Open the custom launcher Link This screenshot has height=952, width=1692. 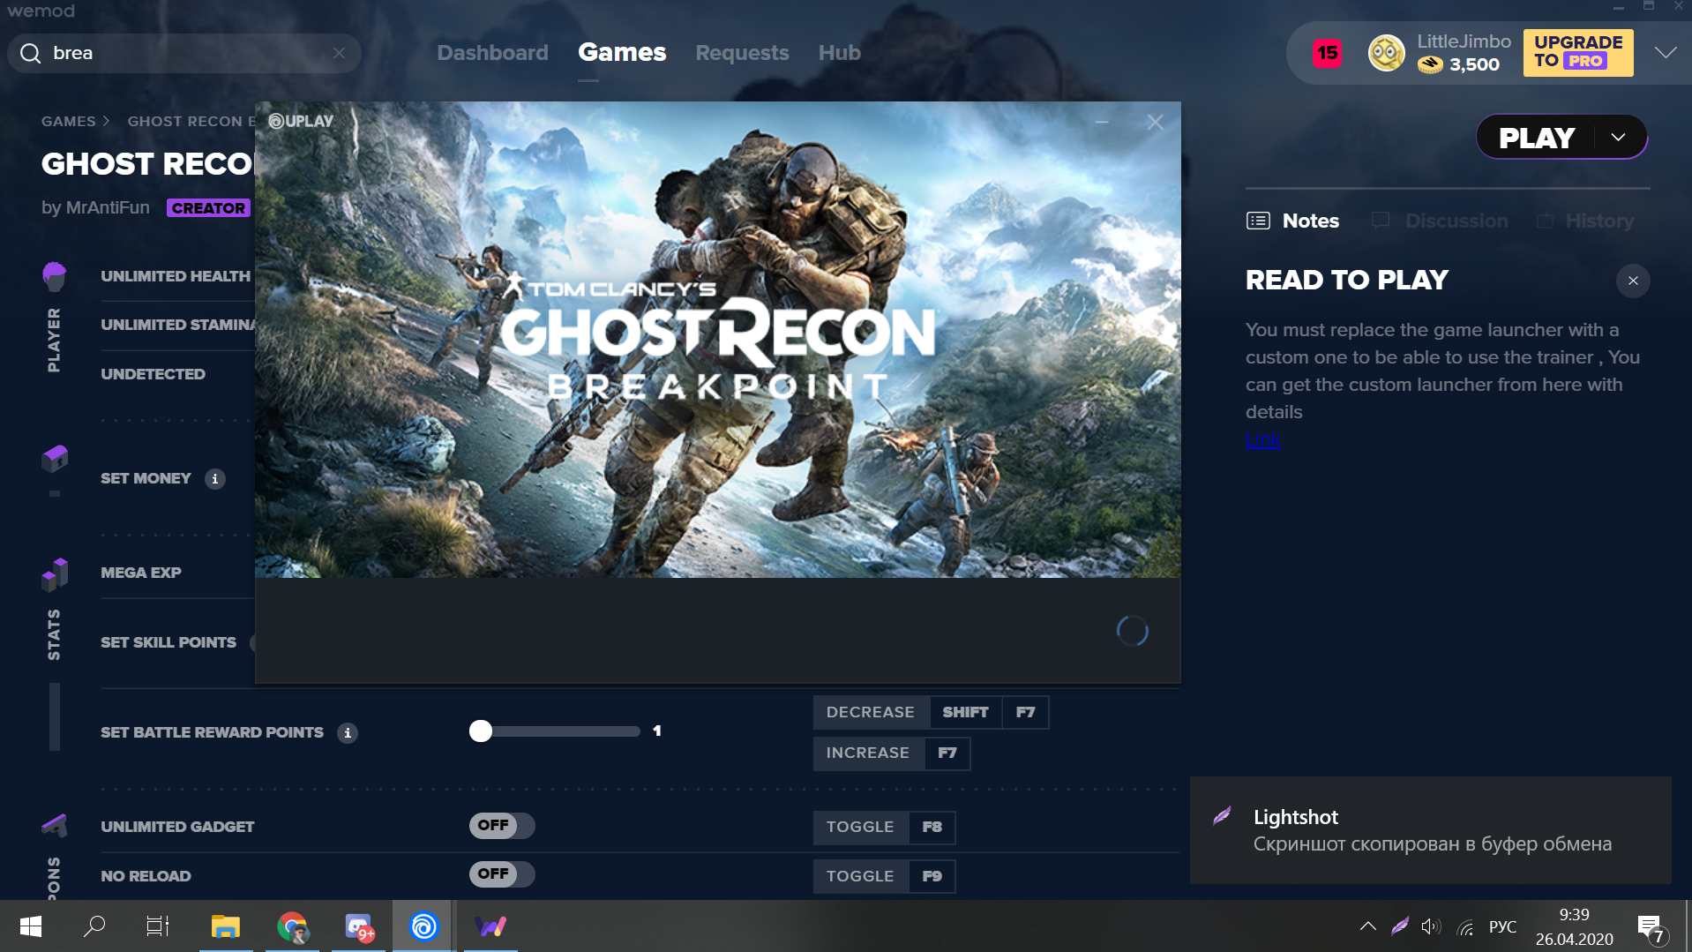point(1262,439)
